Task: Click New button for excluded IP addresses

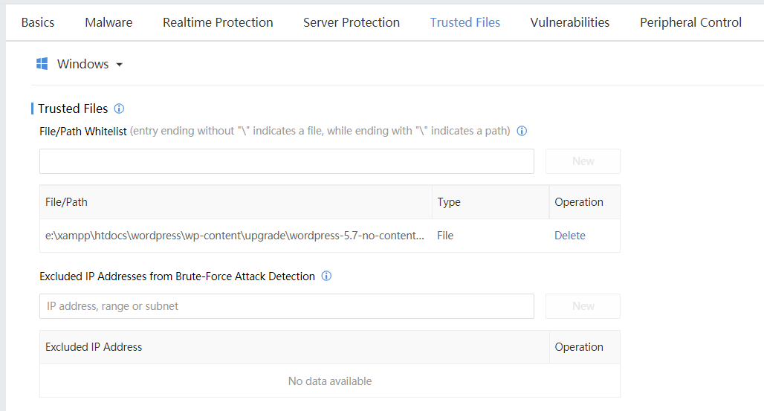Action: pyautogui.click(x=583, y=306)
